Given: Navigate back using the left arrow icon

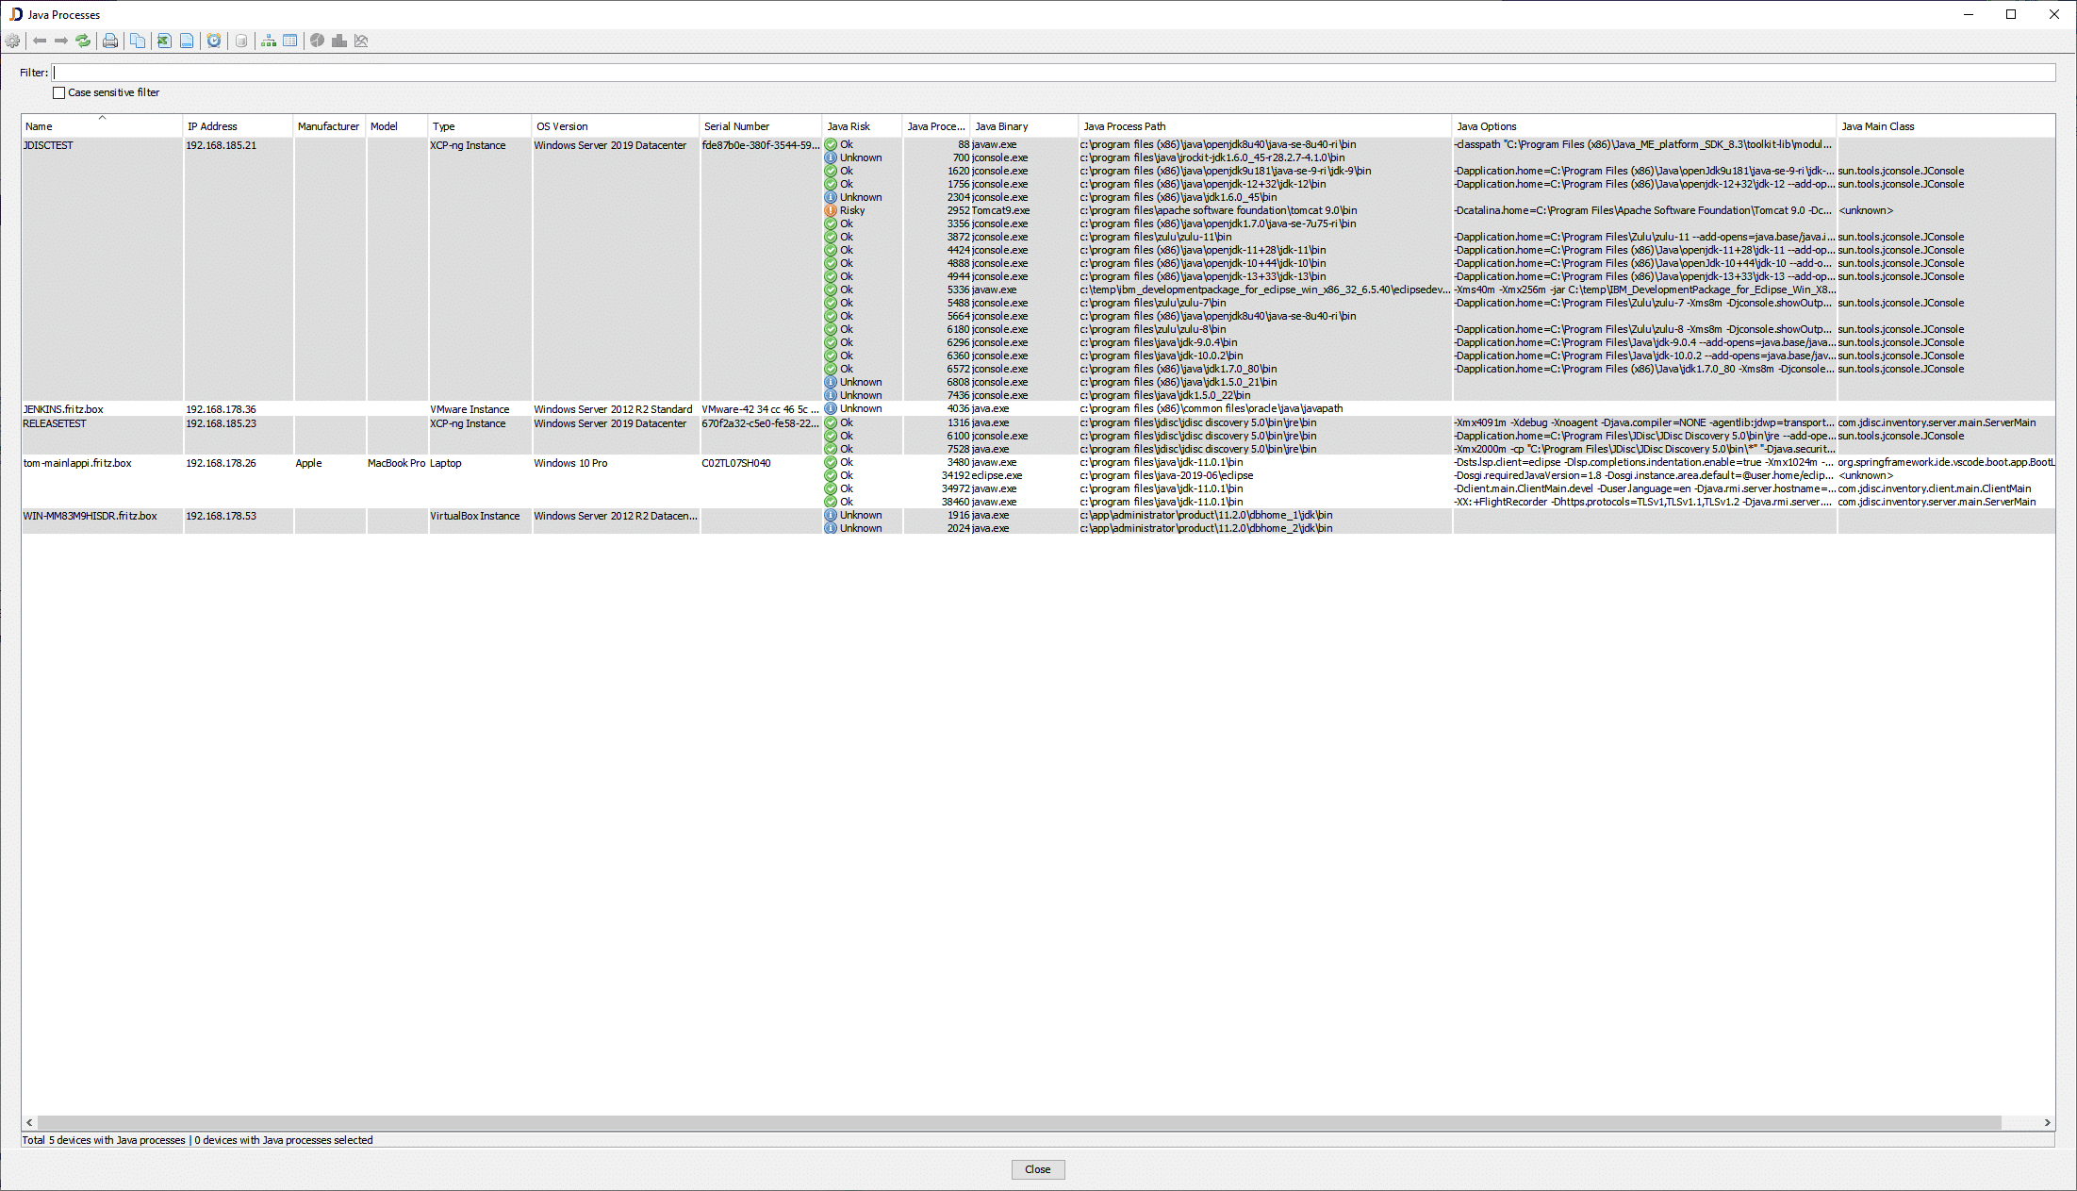Looking at the screenshot, I should (40, 41).
